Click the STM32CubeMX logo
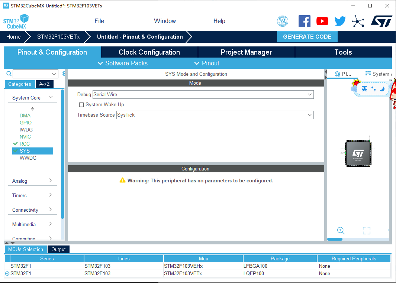The height and width of the screenshot is (283, 396). click(16, 22)
